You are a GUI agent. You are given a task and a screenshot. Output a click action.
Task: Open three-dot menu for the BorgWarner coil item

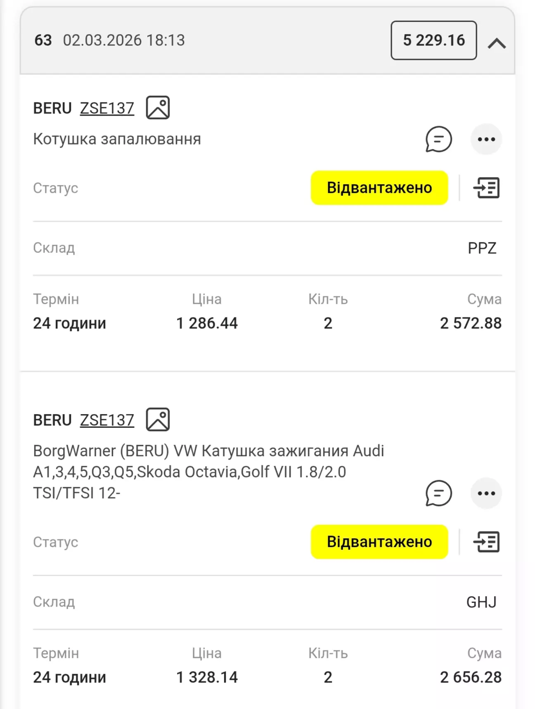pyautogui.click(x=486, y=493)
